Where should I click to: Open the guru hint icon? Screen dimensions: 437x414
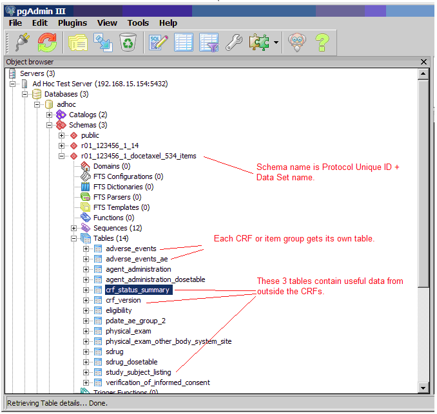296,42
